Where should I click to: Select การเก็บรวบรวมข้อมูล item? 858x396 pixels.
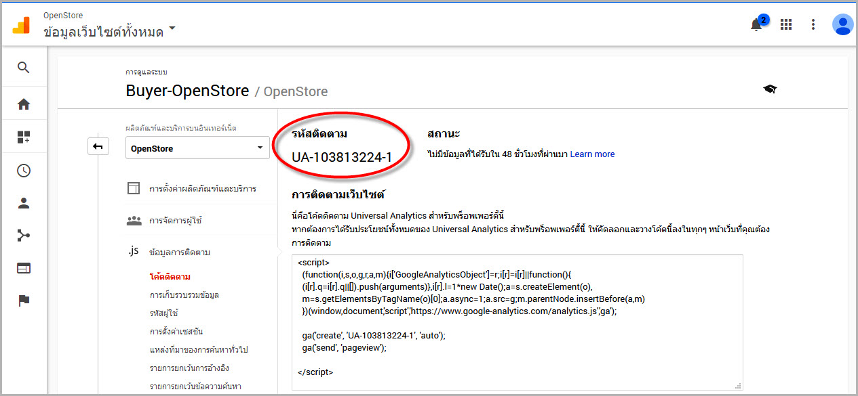(184, 295)
